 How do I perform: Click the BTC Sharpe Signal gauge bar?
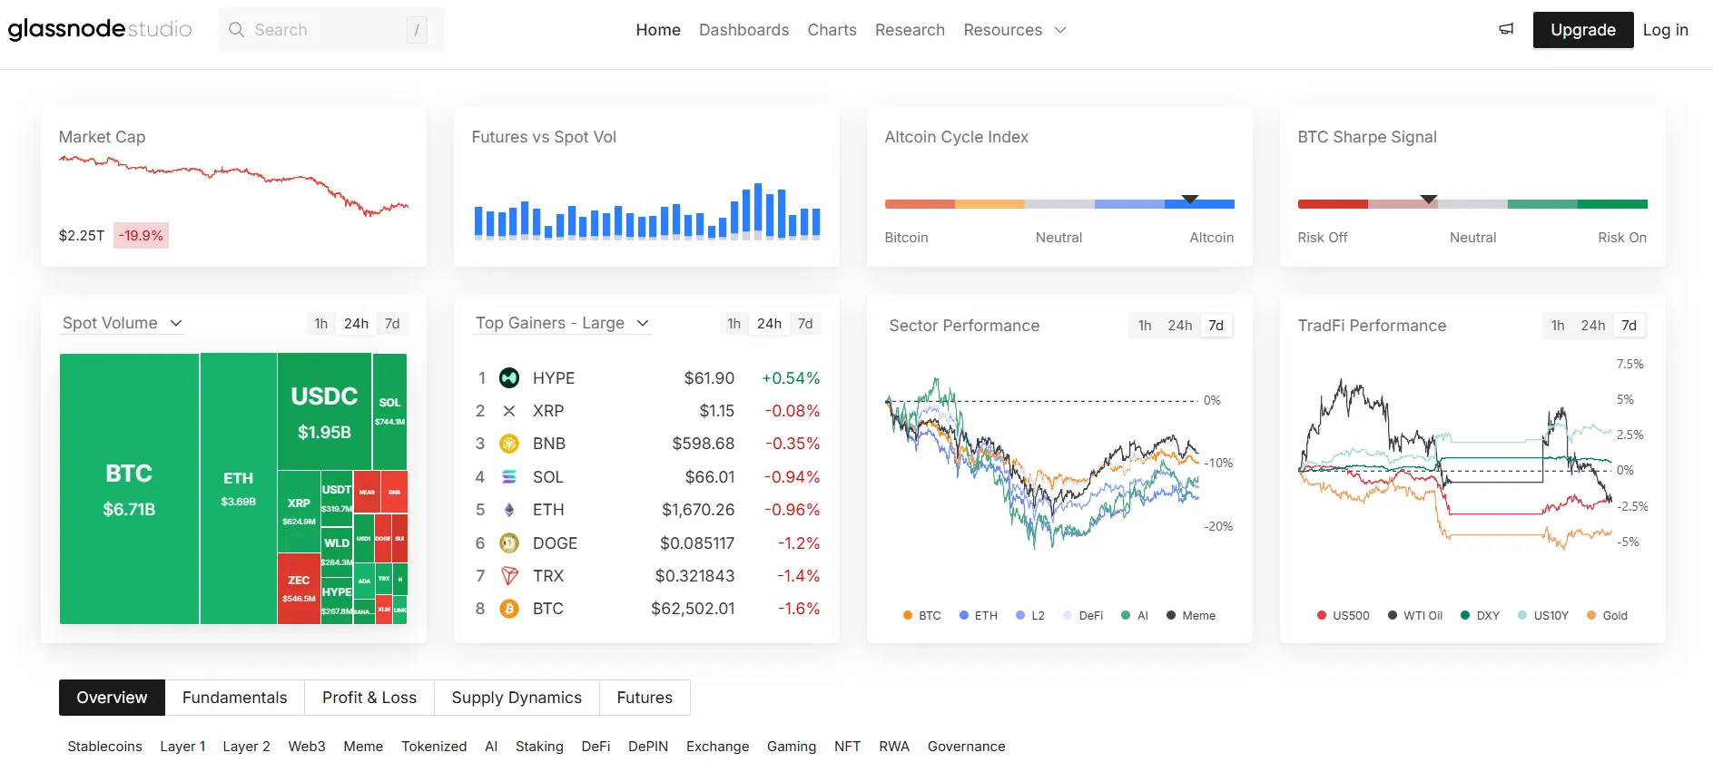pos(1472,204)
